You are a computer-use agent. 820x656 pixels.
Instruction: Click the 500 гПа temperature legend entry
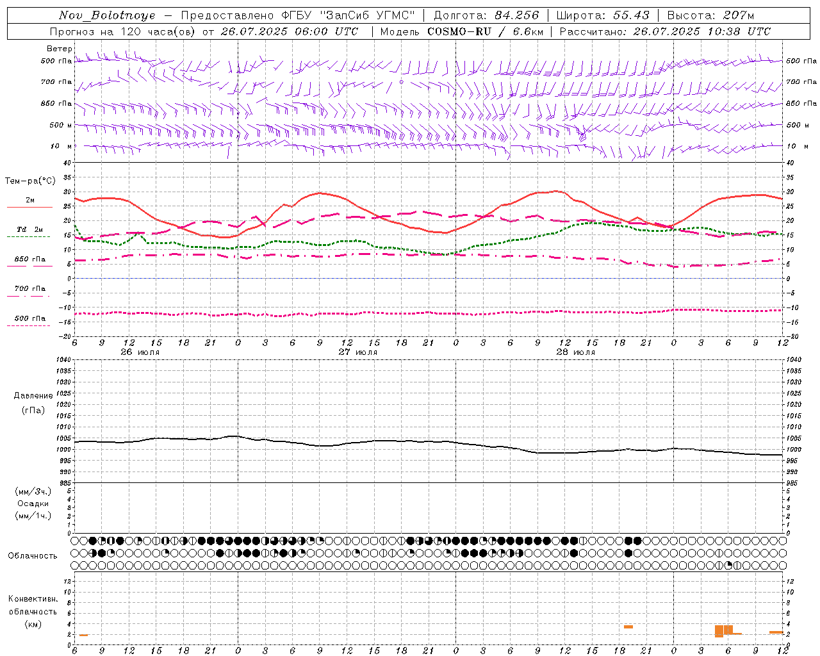(30, 318)
